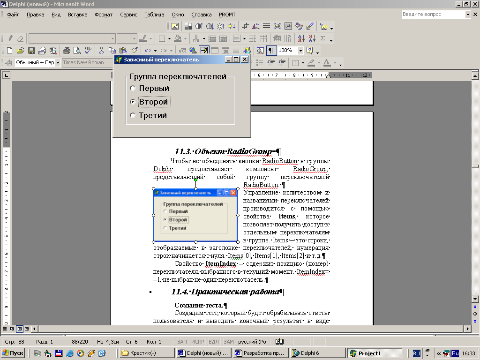Image resolution: width=480 pixels, height=360 pixels.
Task: Toggle the Drawing toolbar button
Action: [x=247, y=51]
